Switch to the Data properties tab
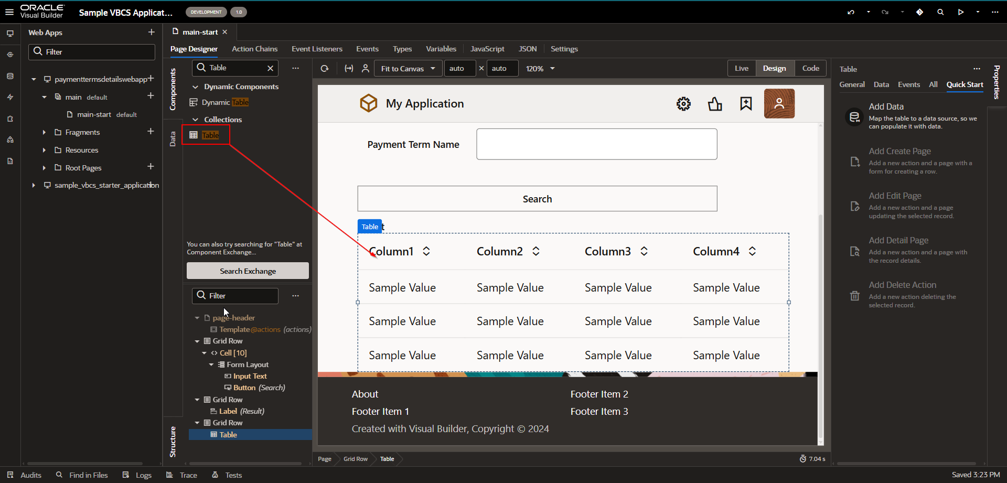The width and height of the screenshot is (1007, 483). pyautogui.click(x=881, y=84)
